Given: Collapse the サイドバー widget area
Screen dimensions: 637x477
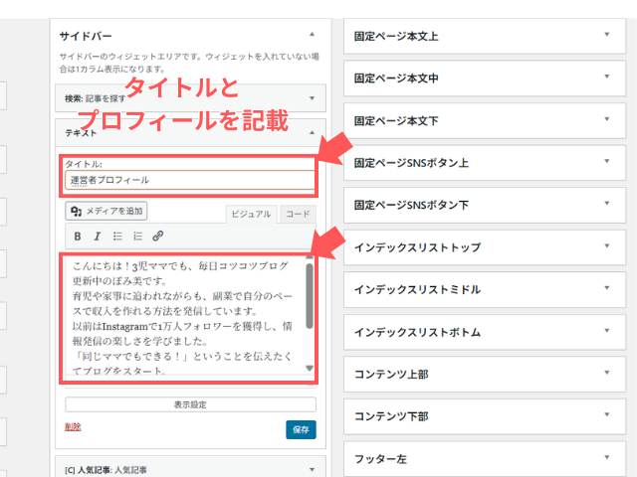Looking at the screenshot, I should click(312, 35).
